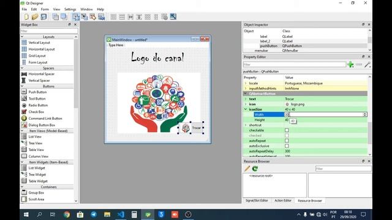Click the Resource Browser filter field

(x=343, y=169)
